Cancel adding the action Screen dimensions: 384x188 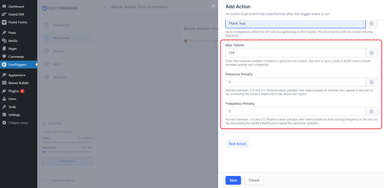tap(254, 180)
